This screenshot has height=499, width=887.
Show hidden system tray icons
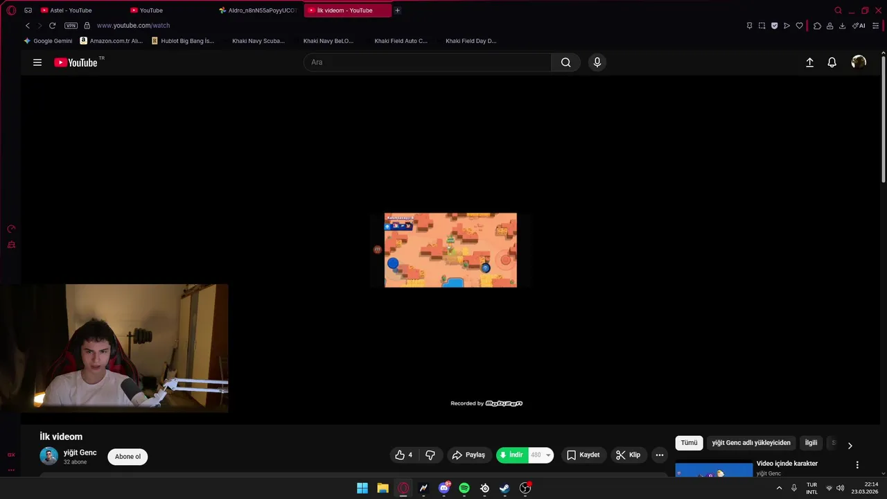point(779,488)
